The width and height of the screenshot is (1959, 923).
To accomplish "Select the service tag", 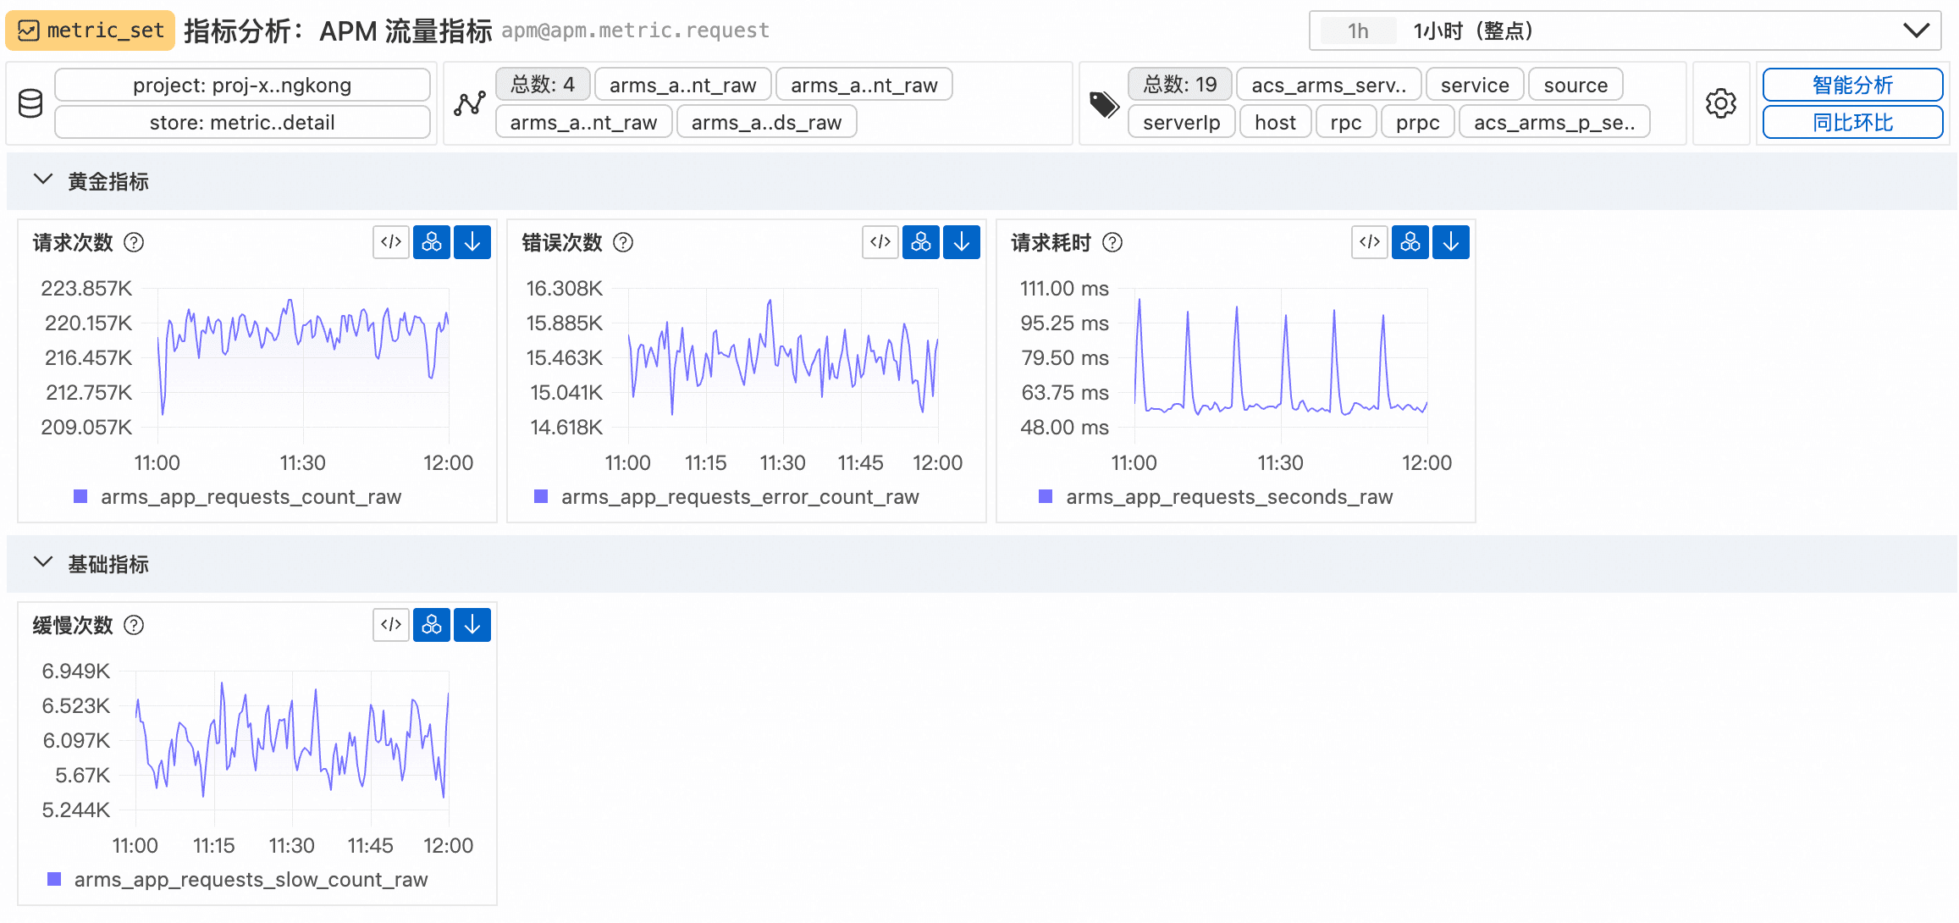I will [1474, 86].
